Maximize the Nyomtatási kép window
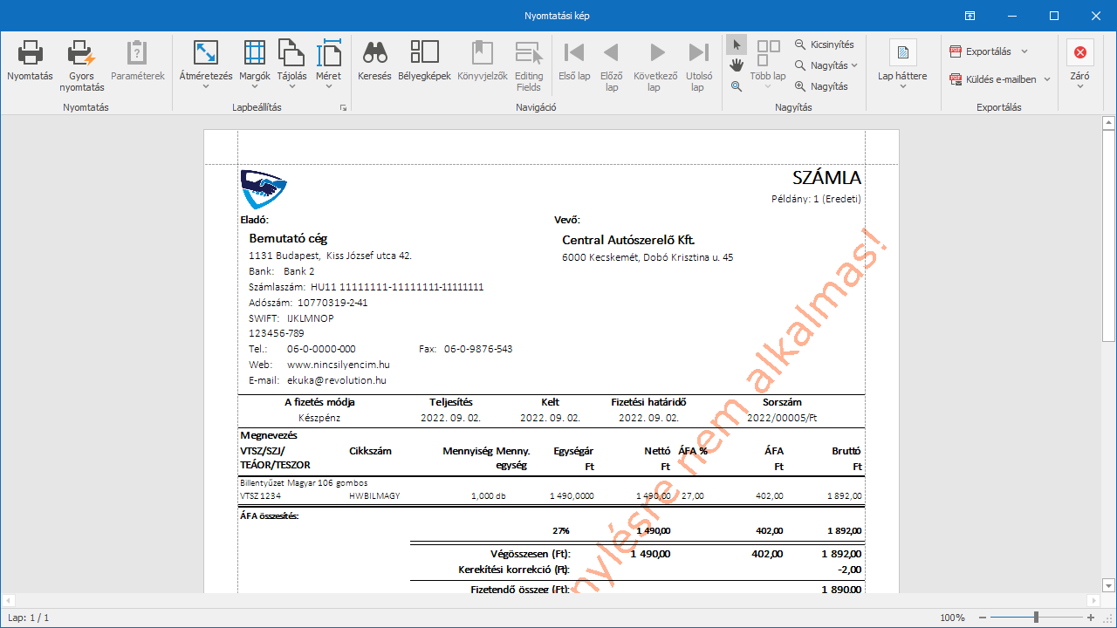Image resolution: width=1117 pixels, height=628 pixels. [x=1053, y=16]
